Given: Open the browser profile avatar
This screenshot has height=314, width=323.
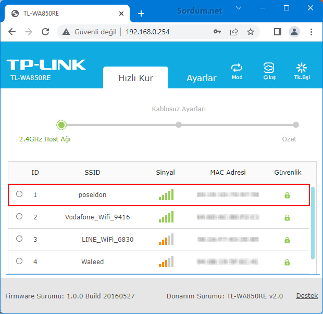Looking at the screenshot, I should click(x=294, y=32).
